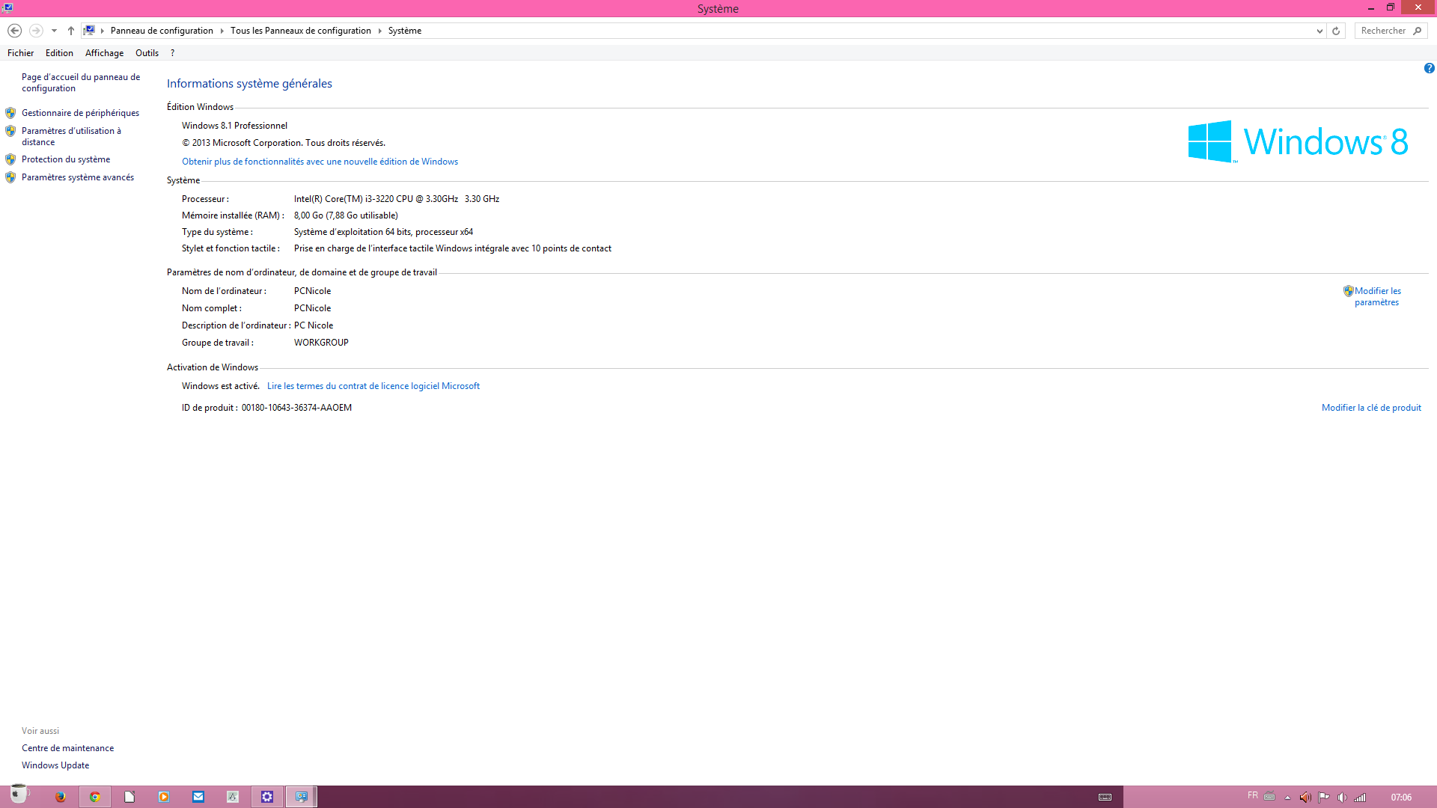
Task: Click the Système window taskbar button
Action: (302, 797)
